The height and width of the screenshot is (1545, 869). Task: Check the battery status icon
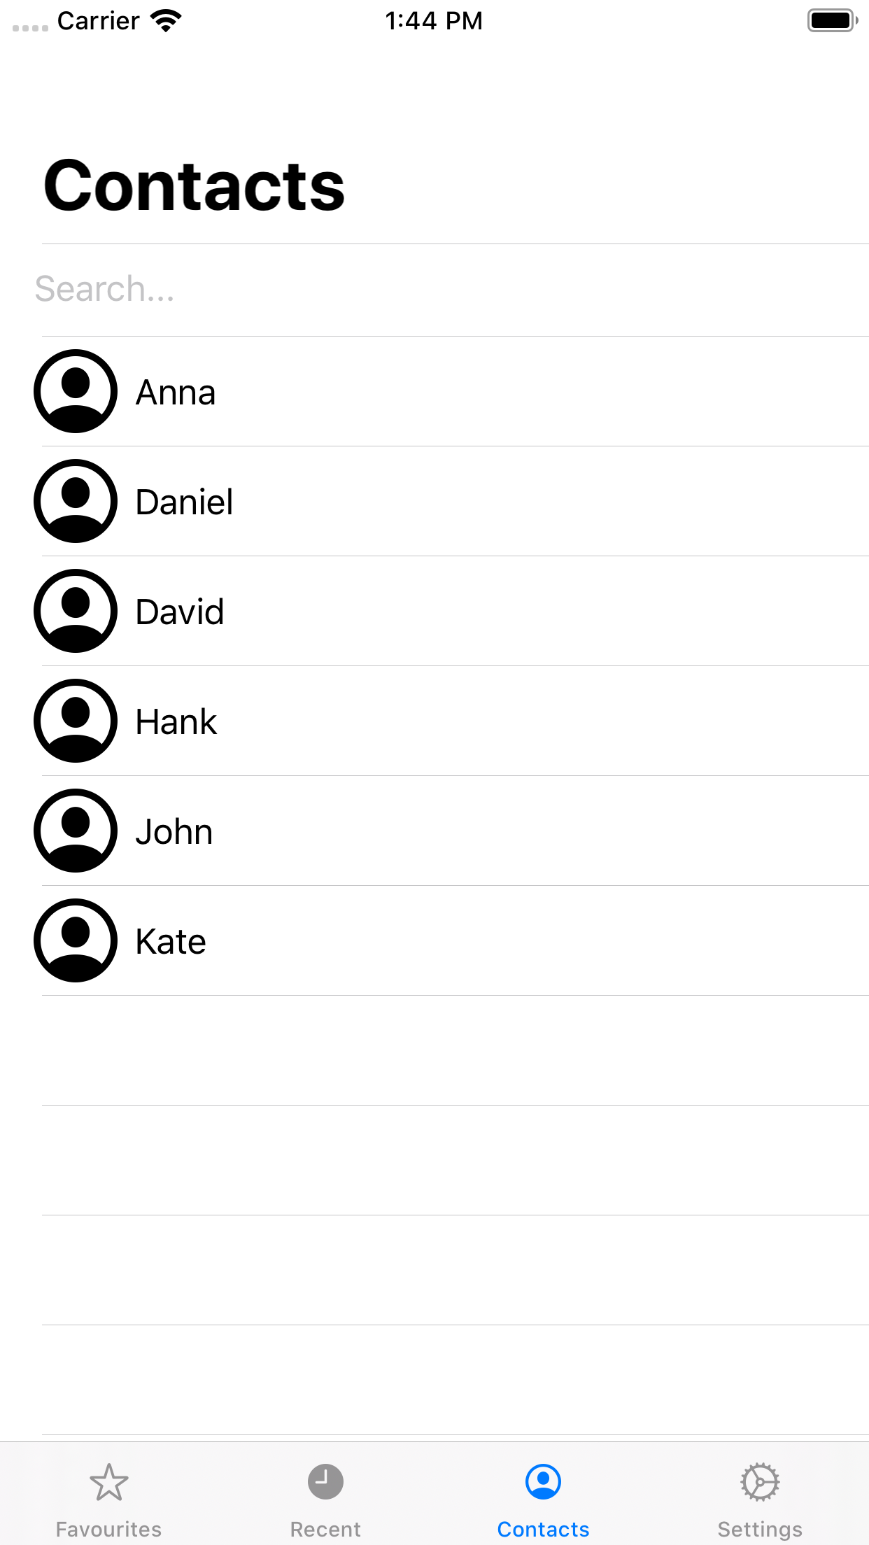click(x=832, y=20)
